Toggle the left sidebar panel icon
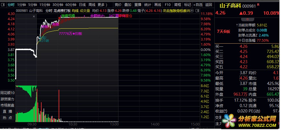This screenshot has width=281, height=130. [x=3, y=5]
